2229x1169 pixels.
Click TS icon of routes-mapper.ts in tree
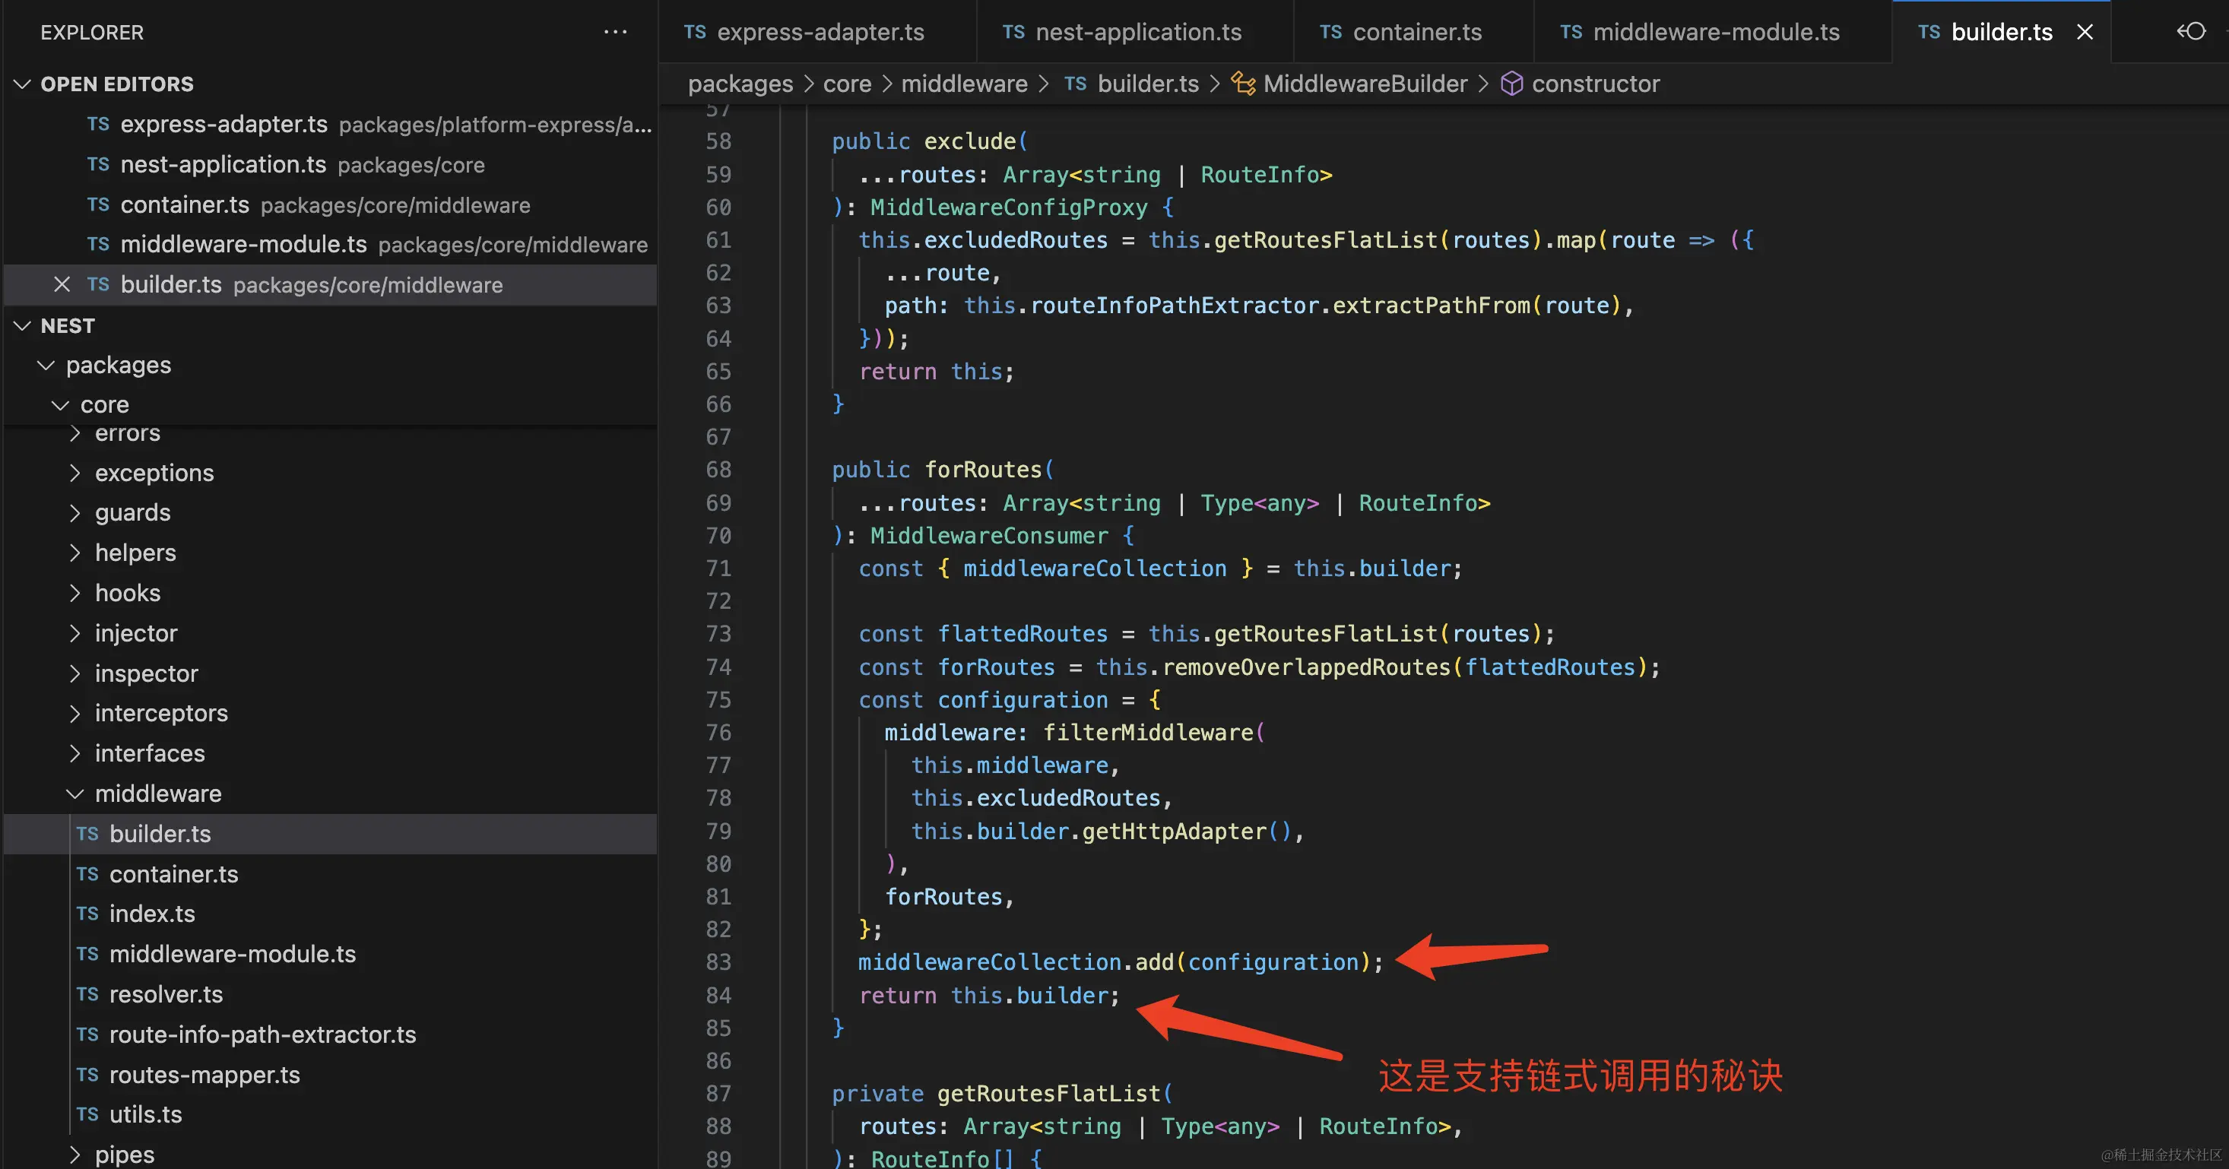tap(87, 1075)
